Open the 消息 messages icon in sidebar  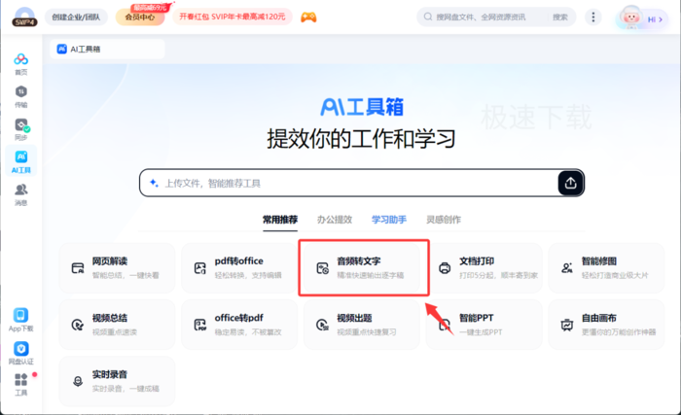pyautogui.click(x=20, y=194)
